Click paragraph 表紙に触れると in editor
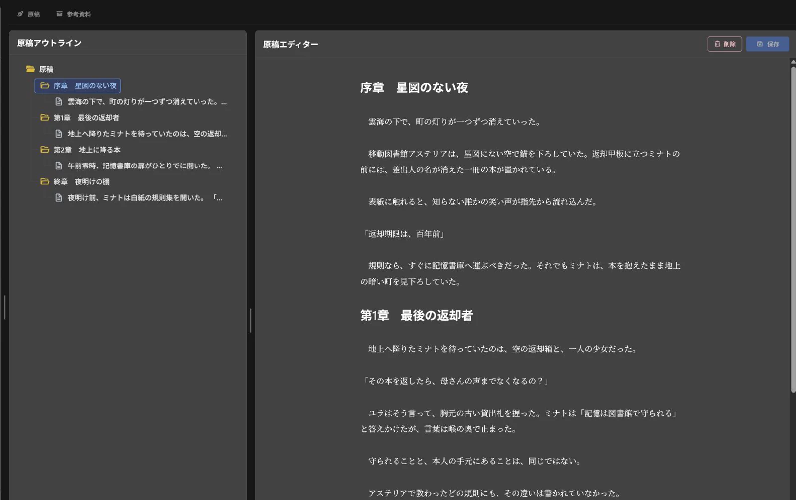The image size is (796, 500). coord(483,202)
